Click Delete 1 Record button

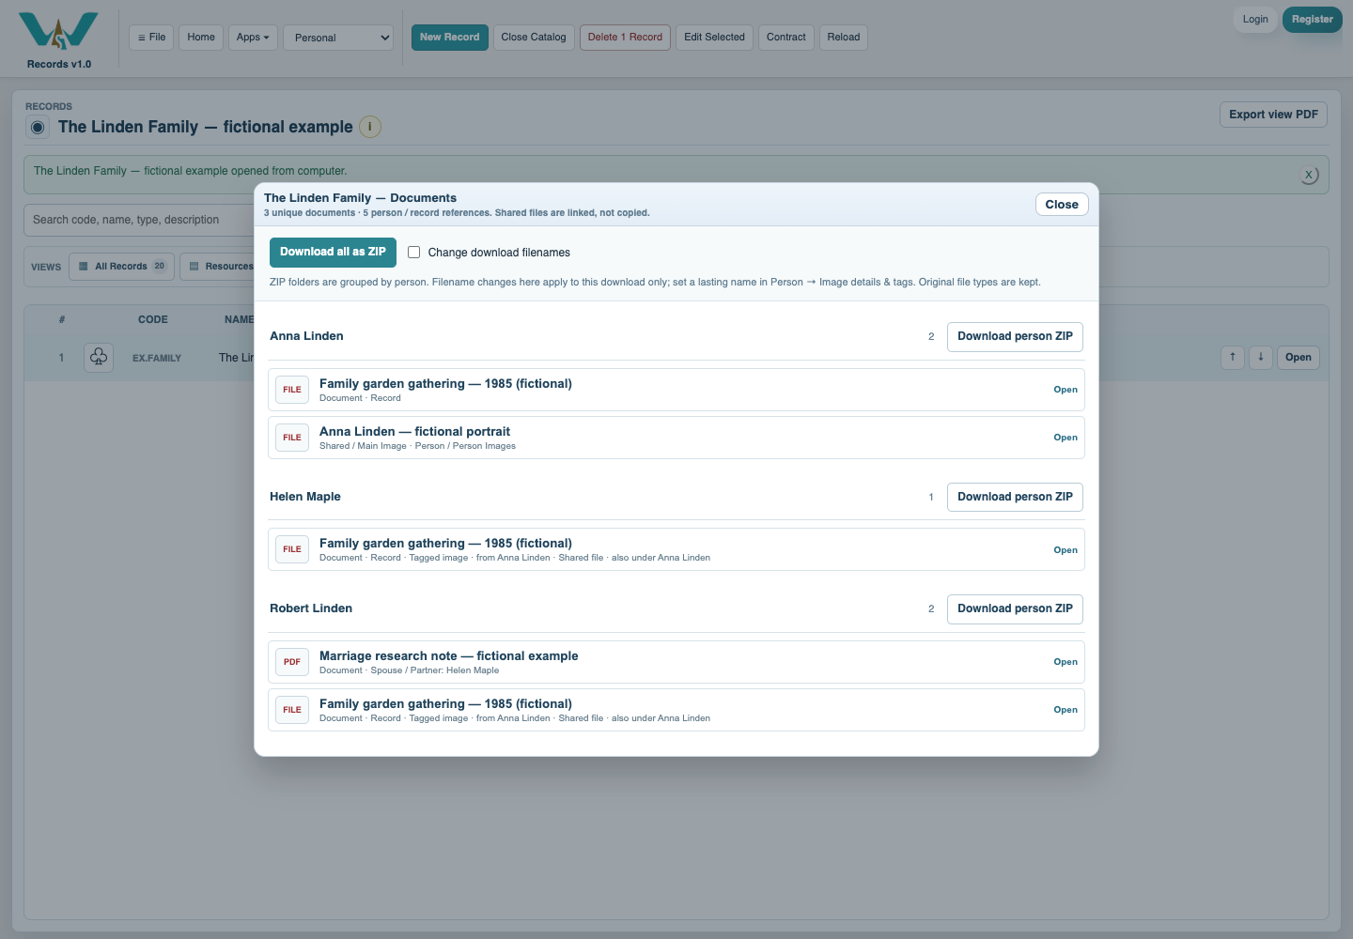coord(625,38)
